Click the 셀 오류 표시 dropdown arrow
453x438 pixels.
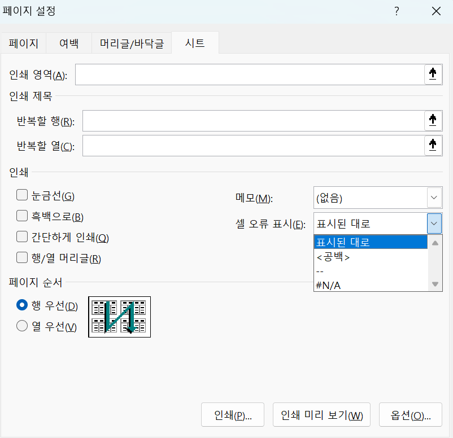434,223
